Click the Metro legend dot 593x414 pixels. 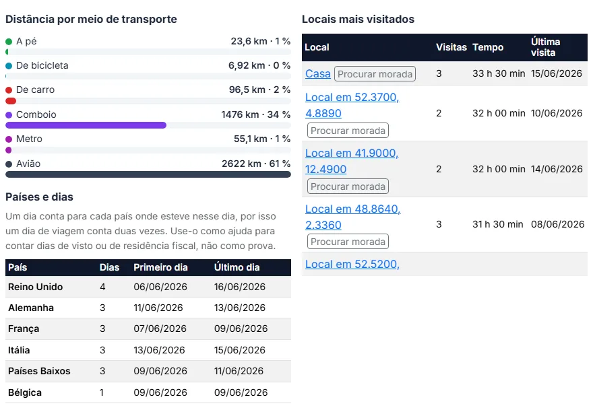coord(9,139)
